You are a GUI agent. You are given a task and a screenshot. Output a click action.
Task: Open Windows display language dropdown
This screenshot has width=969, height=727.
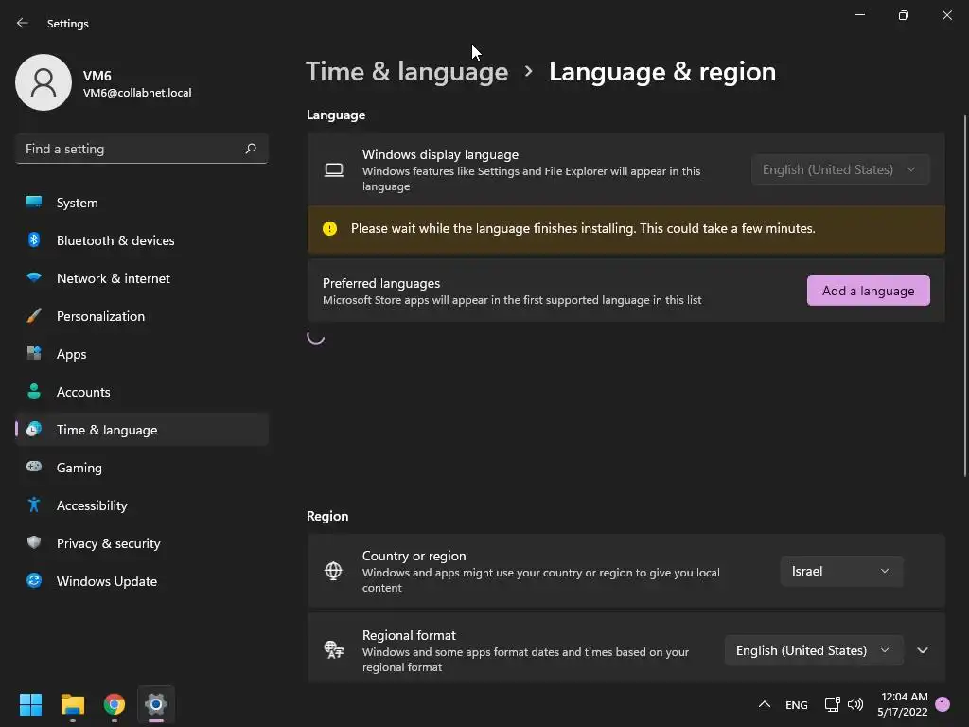[x=840, y=169]
